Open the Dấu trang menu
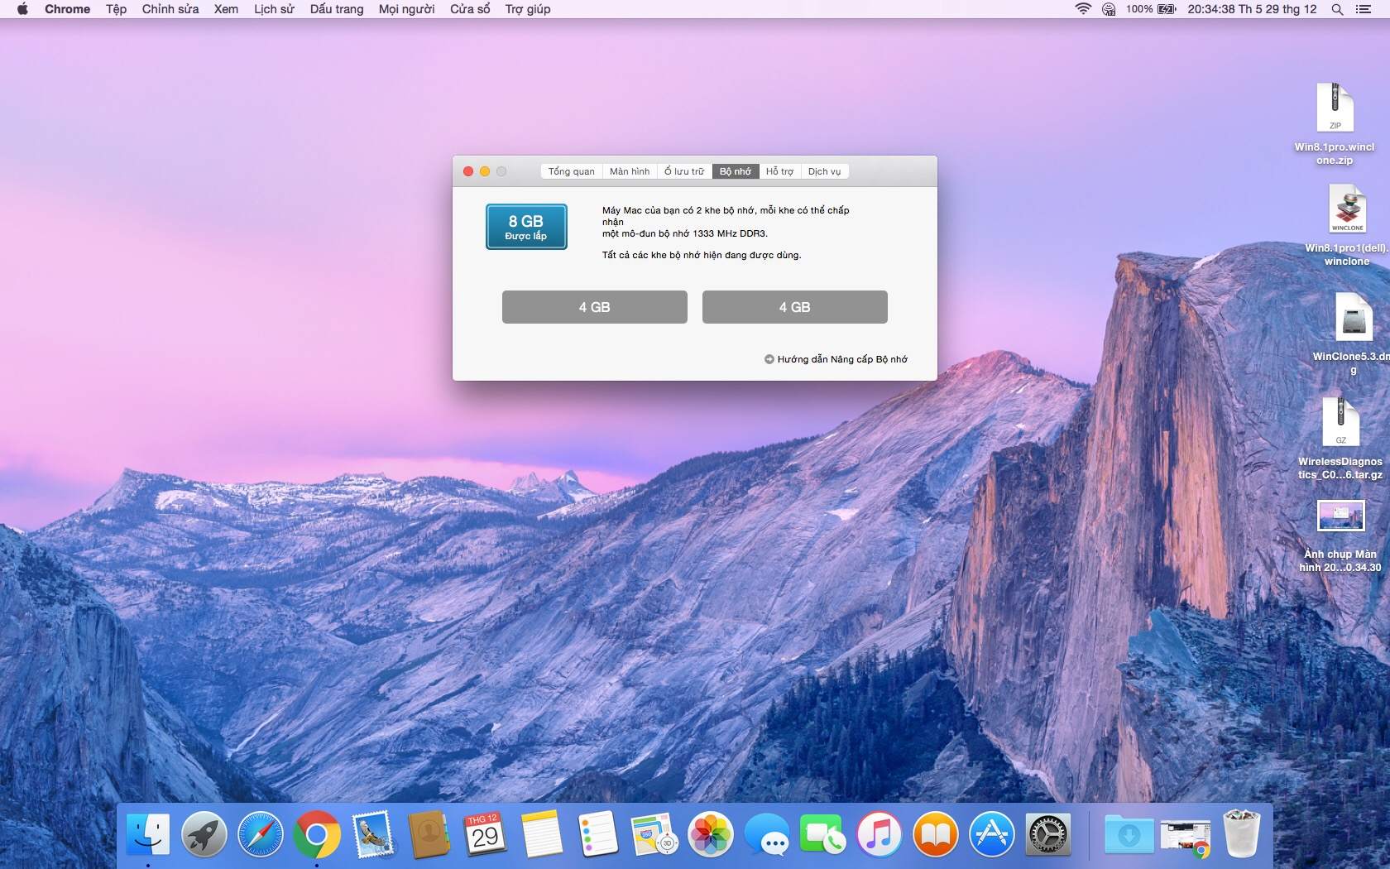Screen dimensions: 1390x869 336,9
